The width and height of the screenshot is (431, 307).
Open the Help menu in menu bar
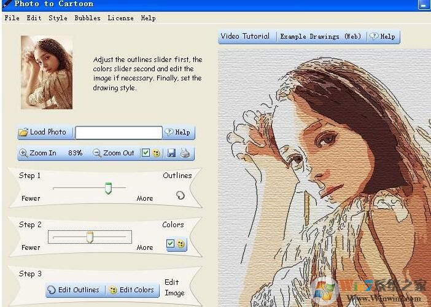tap(149, 18)
